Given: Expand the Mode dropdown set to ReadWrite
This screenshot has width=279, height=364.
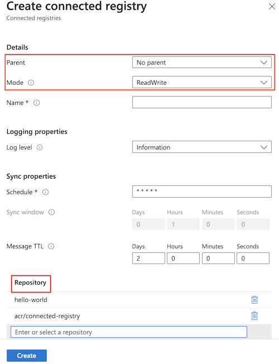Looking at the screenshot, I should click(201, 83).
